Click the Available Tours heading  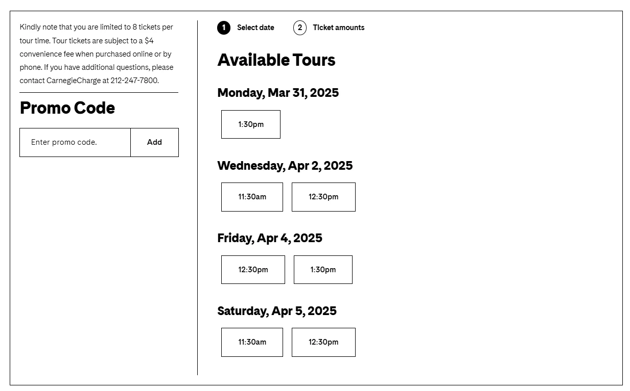coord(276,60)
